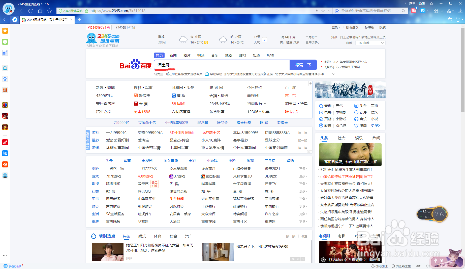Open the downloads arrow icon
This screenshot has height=269, width=465.
(x=460, y=11)
